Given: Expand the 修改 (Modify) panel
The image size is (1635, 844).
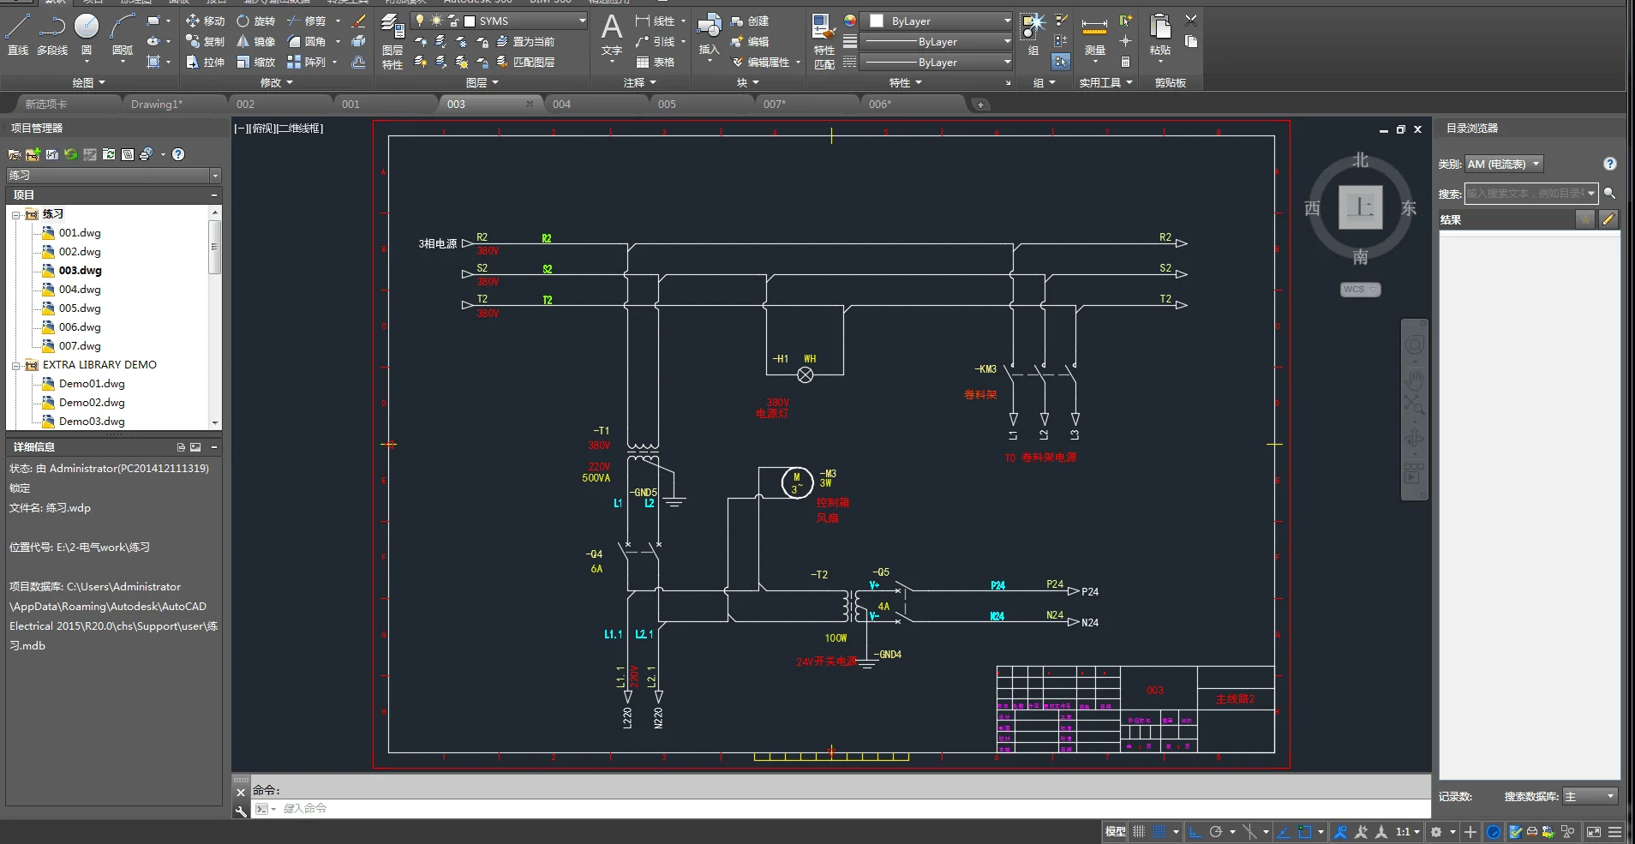Looking at the screenshot, I should [x=277, y=82].
